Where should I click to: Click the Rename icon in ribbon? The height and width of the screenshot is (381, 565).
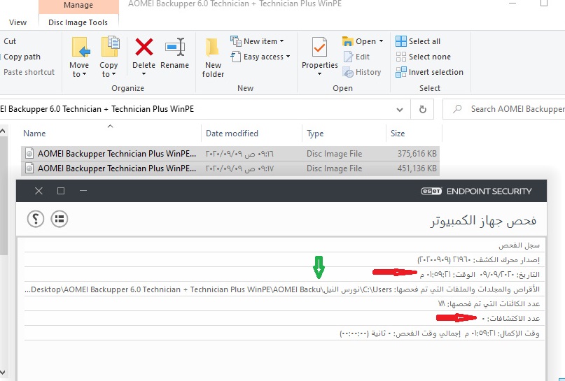click(174, 48)
